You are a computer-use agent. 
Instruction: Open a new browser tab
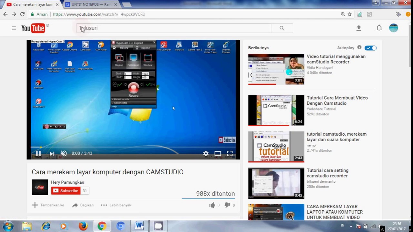coord(126,5)
